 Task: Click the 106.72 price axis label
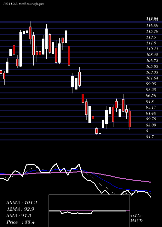click(152, 61)
